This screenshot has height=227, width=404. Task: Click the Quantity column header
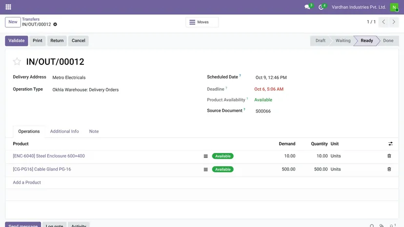(319, 144)
